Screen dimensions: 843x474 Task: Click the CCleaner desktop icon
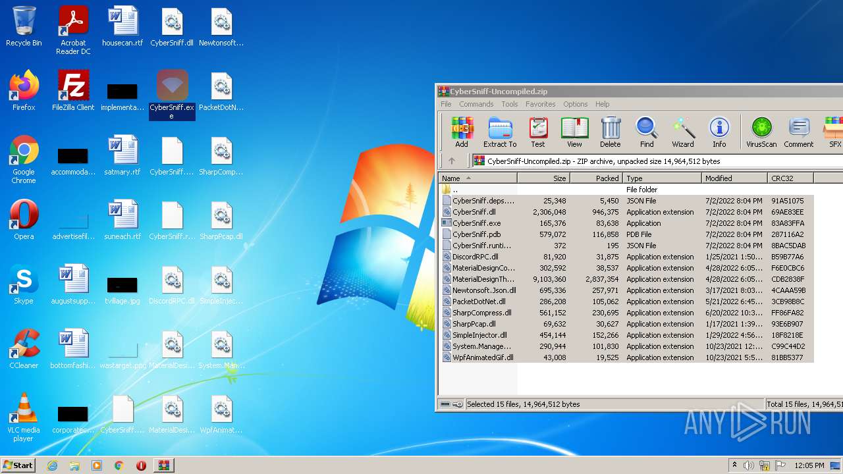click(24, 349)
